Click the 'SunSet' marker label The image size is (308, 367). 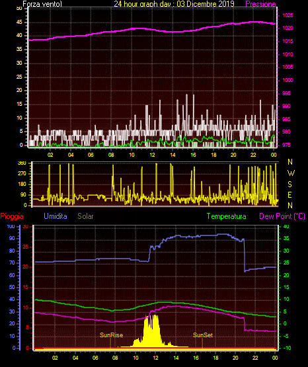point(203,335)
